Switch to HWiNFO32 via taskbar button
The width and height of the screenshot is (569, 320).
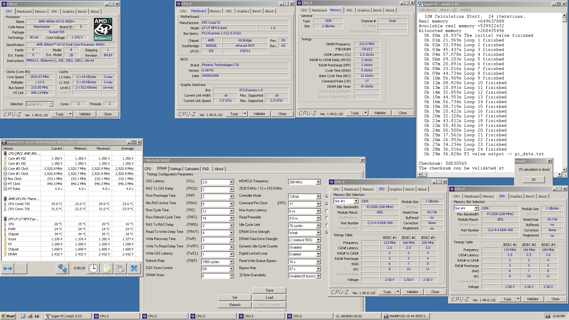(x=406, y=316)
